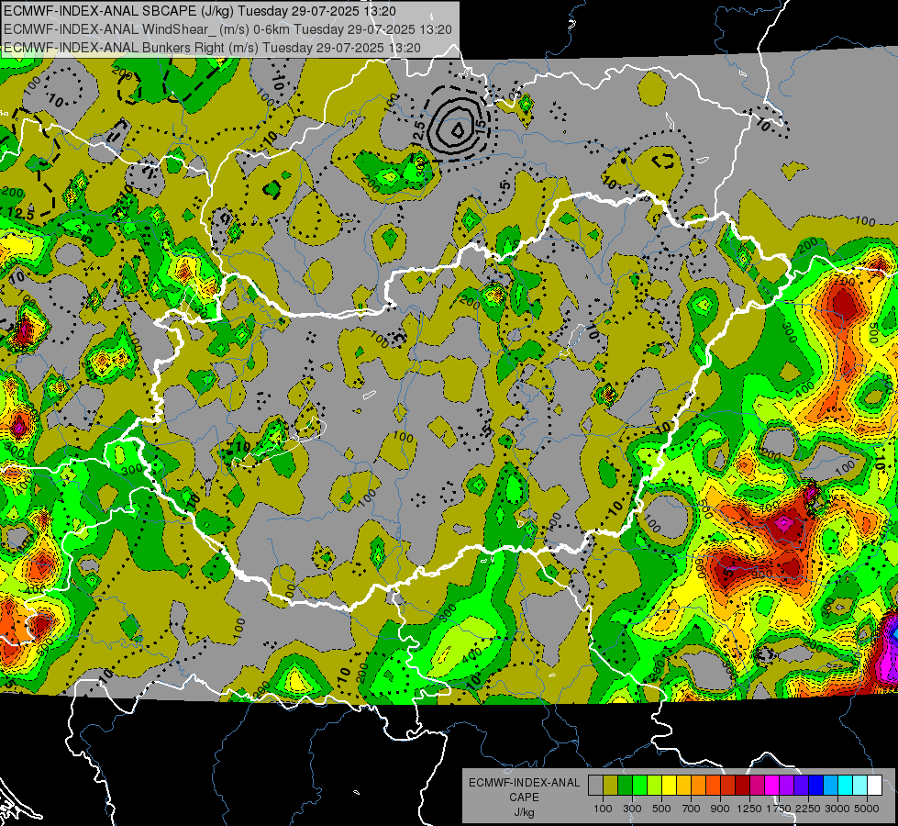Choose the pure yellow legend swatch
This screenshot has width=898, height=826.
669,786
